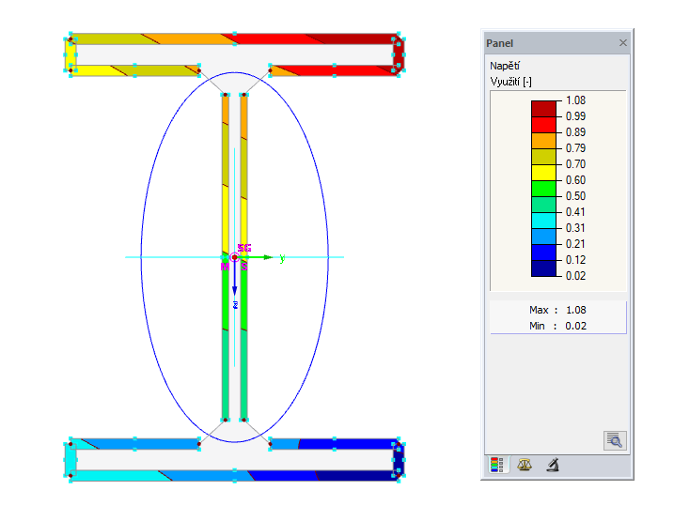Click the magnifier options button in Panel
The image size is (674, 521).
[x=615, y=440]
